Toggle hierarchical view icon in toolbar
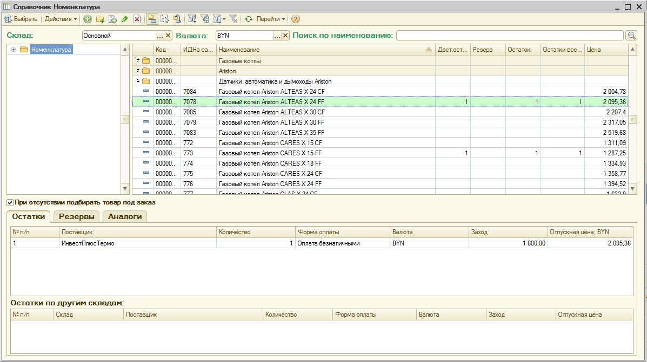 [152, 19]
